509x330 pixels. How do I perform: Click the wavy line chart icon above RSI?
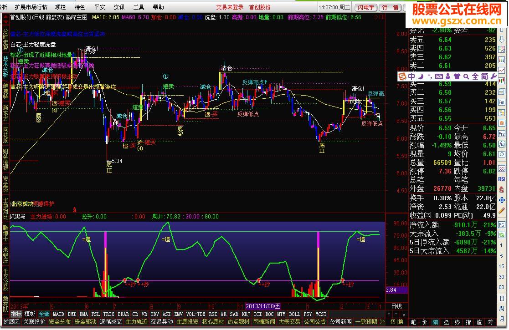pos(502,168)
